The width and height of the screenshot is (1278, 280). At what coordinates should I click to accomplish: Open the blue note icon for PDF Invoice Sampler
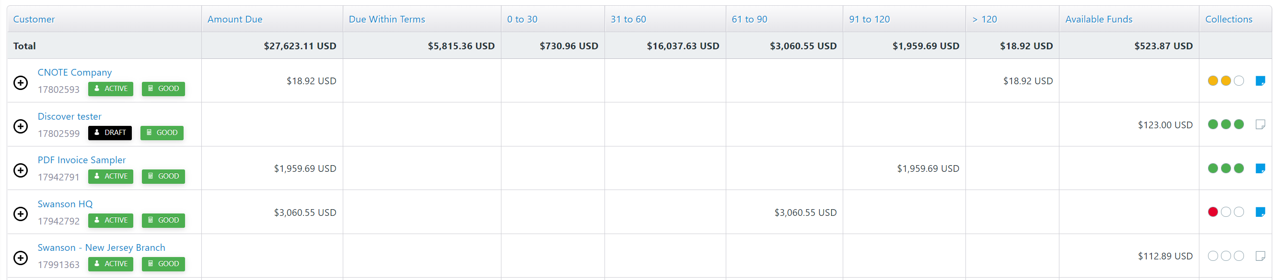1260,168
